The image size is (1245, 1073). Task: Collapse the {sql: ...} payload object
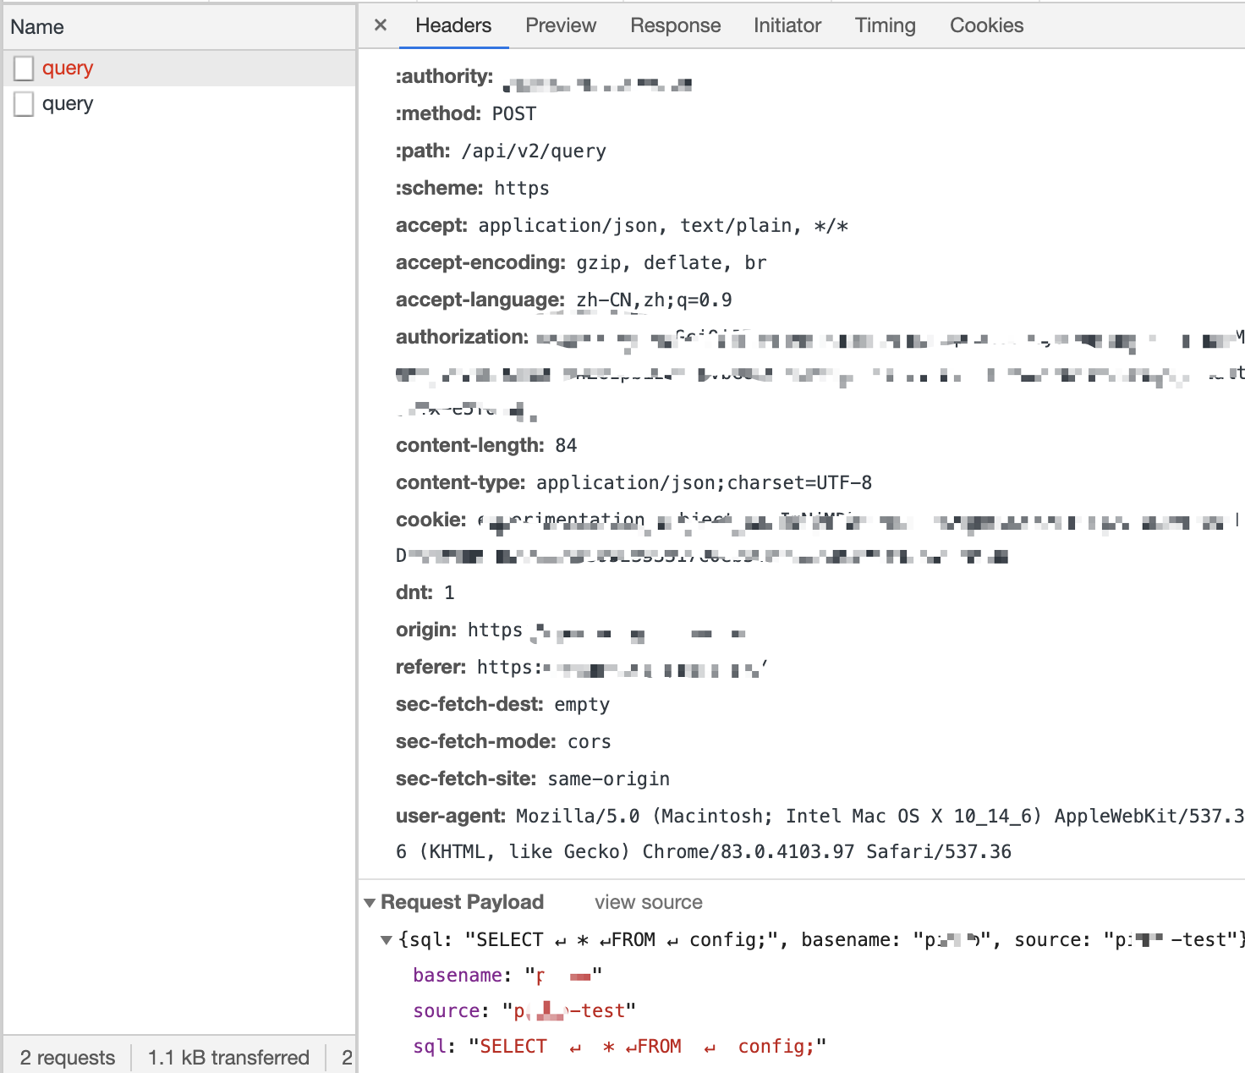click(387, 939)
